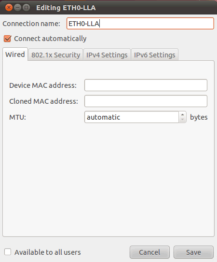Image resolution: width=217 pixels, height=262 pixels.
Task: Increase MTU with the up arrow
Action: coord(182,114)
